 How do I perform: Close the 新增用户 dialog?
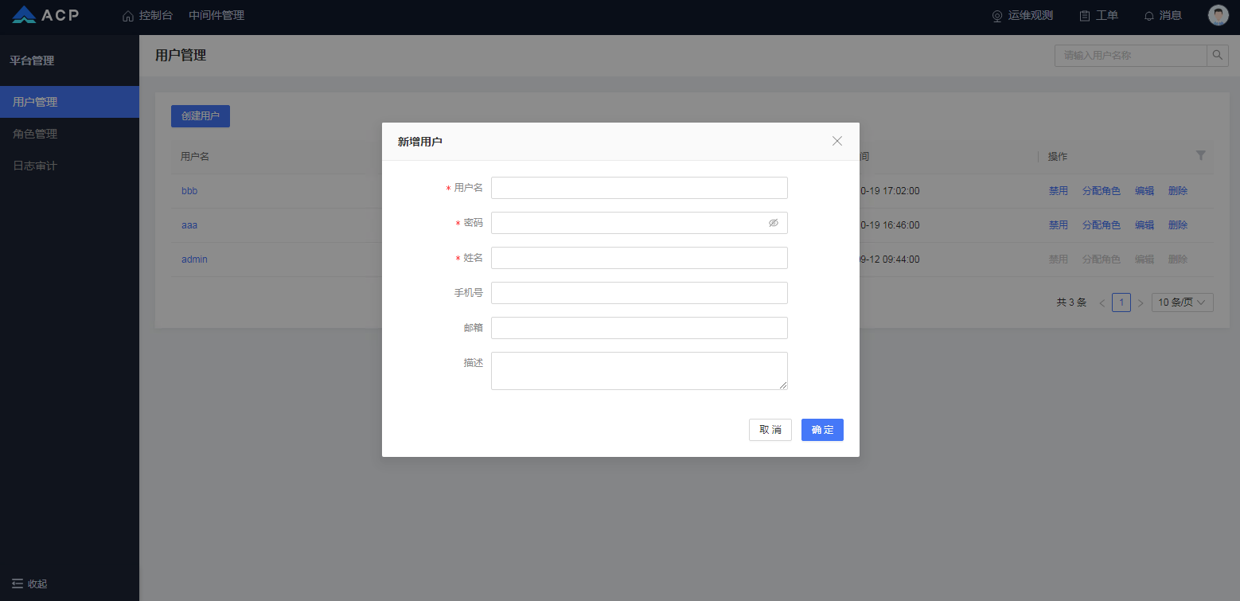(837, 141)
